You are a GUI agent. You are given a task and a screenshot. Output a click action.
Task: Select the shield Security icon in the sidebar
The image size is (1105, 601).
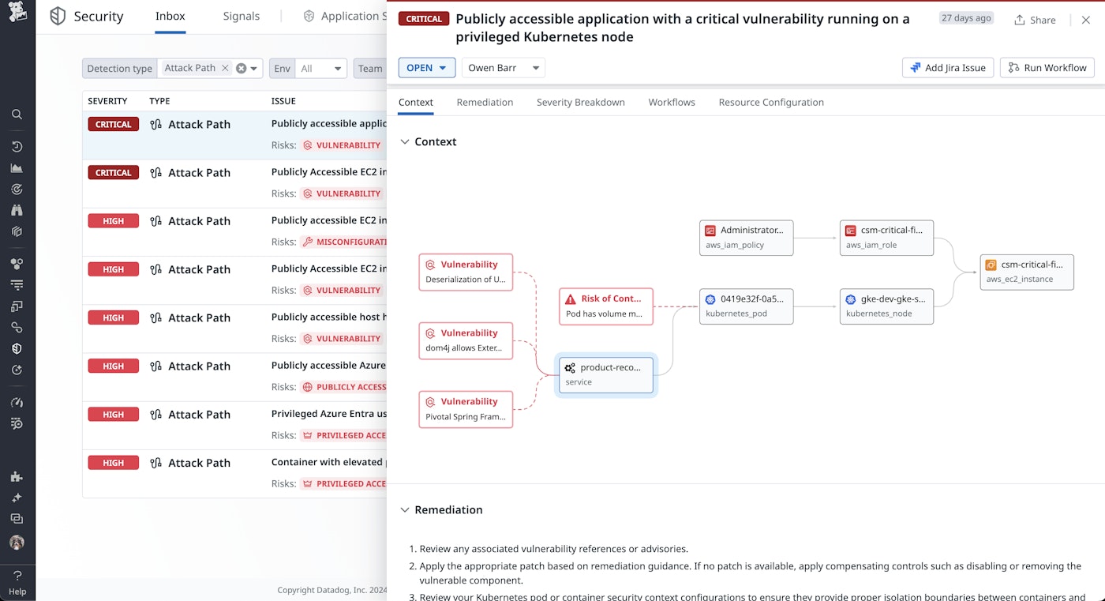pos(17,348)
